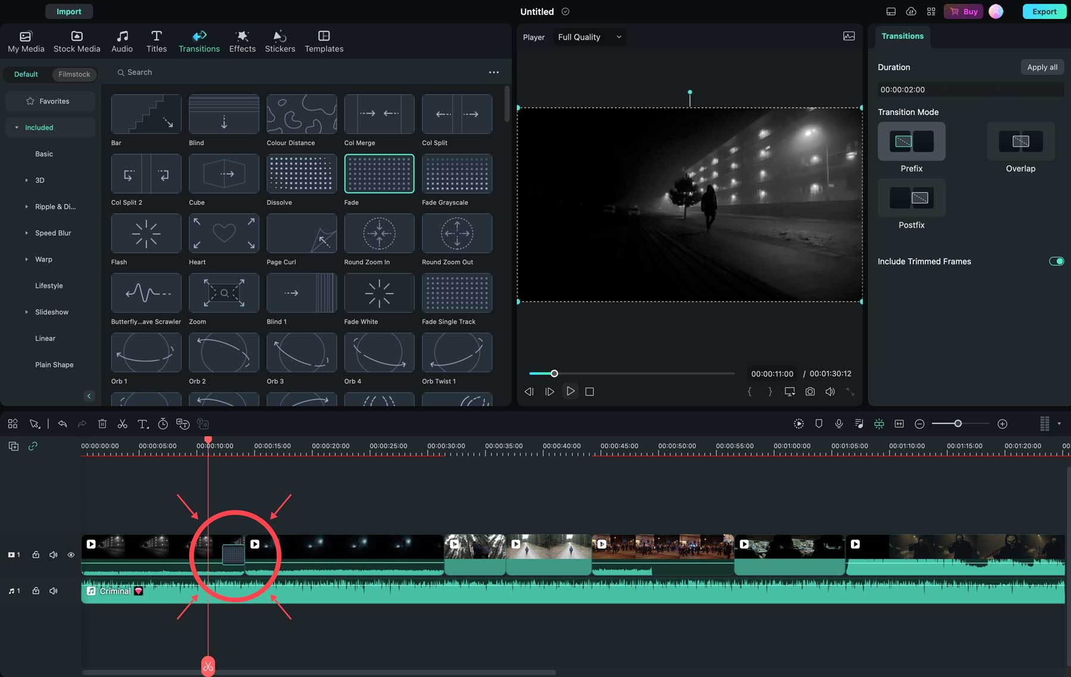The image size is (1071, 677).
Task: Click the Add Marker icon above the timeline
Action: [x=819, y=424]
